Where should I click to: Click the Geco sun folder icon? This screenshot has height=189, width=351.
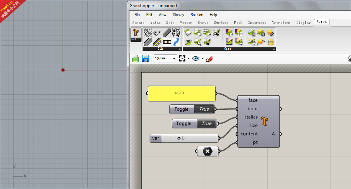(x=270, y=42)
